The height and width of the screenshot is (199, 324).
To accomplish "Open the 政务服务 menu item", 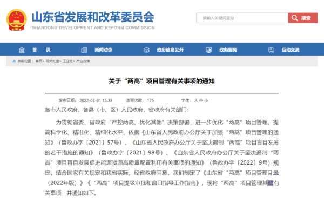I will click(x=228, y=50).
